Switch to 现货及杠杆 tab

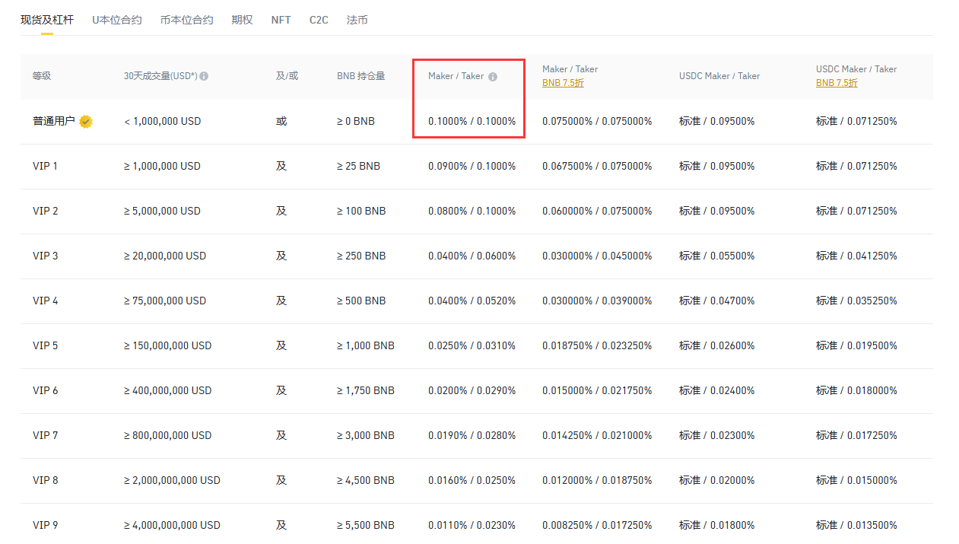pyautogui.click(x=47, y=20)
